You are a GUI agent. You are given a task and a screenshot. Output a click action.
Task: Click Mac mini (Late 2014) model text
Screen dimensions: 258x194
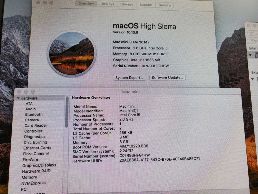[131, 42]
